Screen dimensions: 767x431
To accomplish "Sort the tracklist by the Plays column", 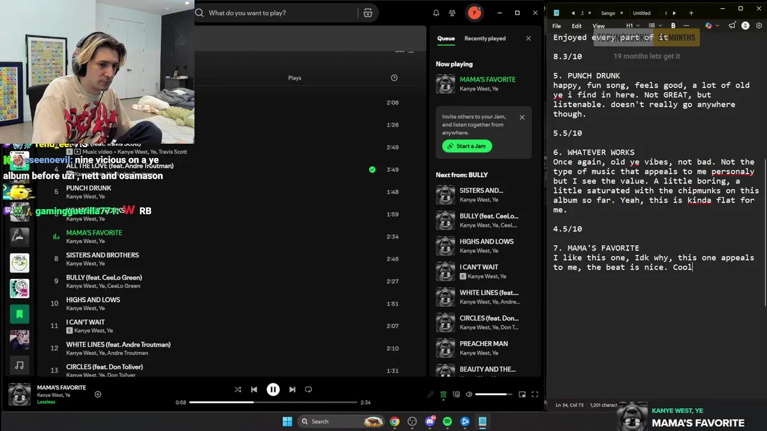I will [x=294, y=78].
